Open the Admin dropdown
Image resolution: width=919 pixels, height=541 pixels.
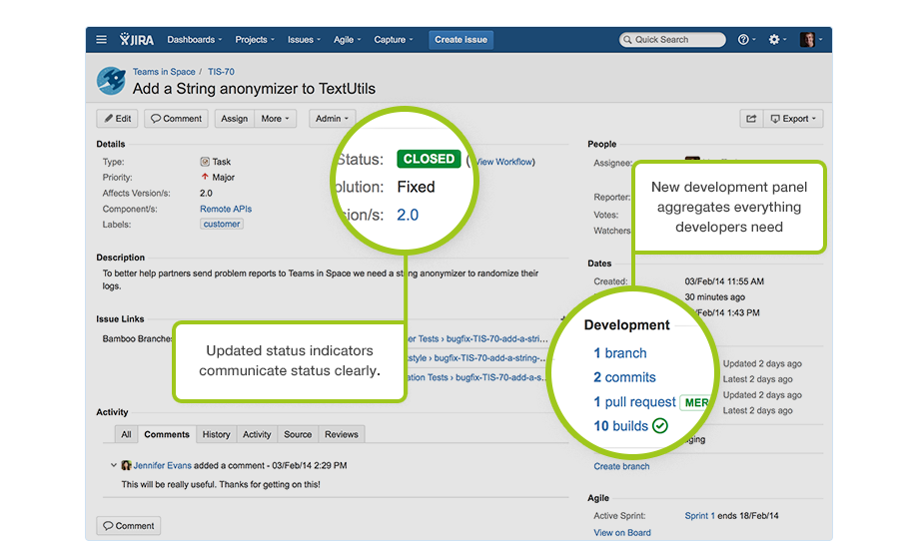coord(332,119)
